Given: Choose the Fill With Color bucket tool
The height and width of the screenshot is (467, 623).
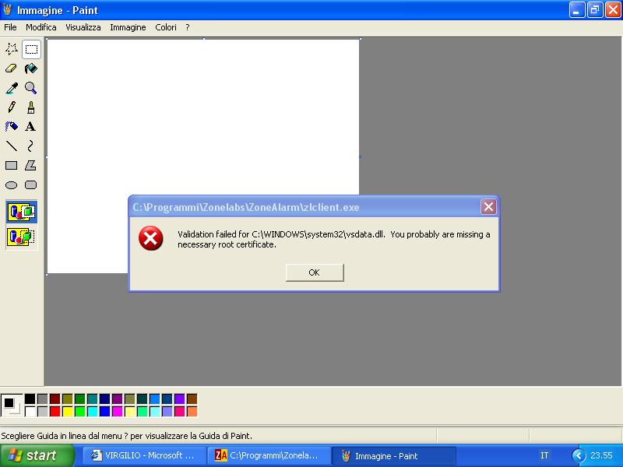Looking at the screenshot, I should [x=31, y=68].
